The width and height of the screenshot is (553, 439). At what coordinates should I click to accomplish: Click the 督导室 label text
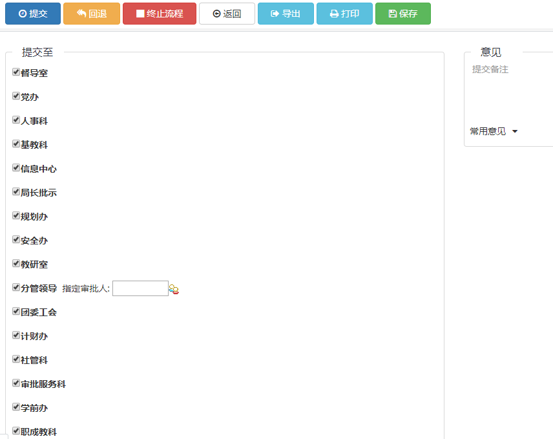click(x=34, y=73)
